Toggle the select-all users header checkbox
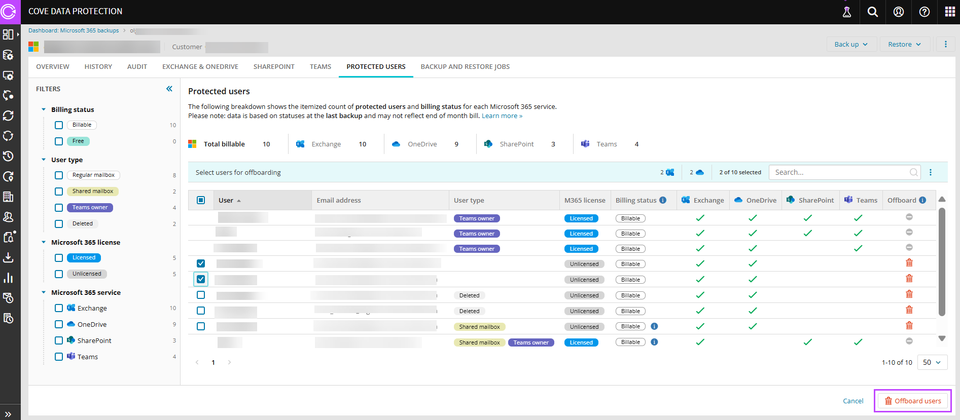 (x=201, y=200)
